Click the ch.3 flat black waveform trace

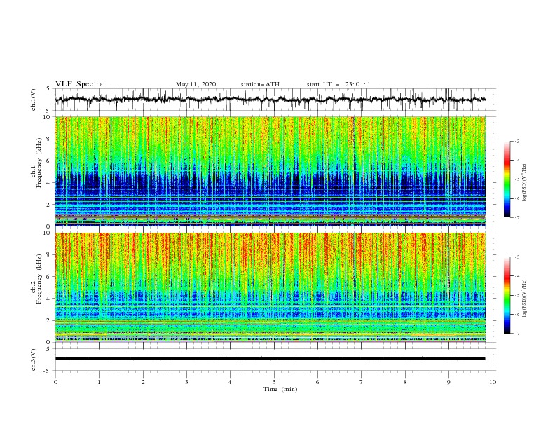pos(270,359)
